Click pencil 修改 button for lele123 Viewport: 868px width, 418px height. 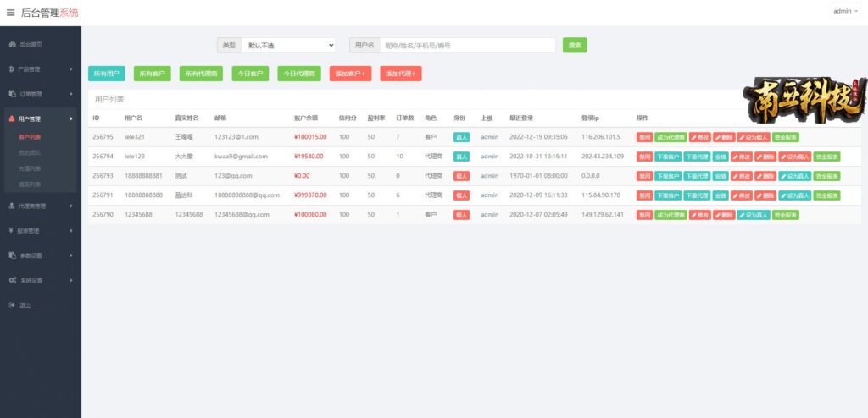pyautogui.click(x=742, y=157)
